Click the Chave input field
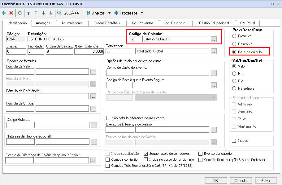This screenshot has width=282, height=185. tap(16, 51)
